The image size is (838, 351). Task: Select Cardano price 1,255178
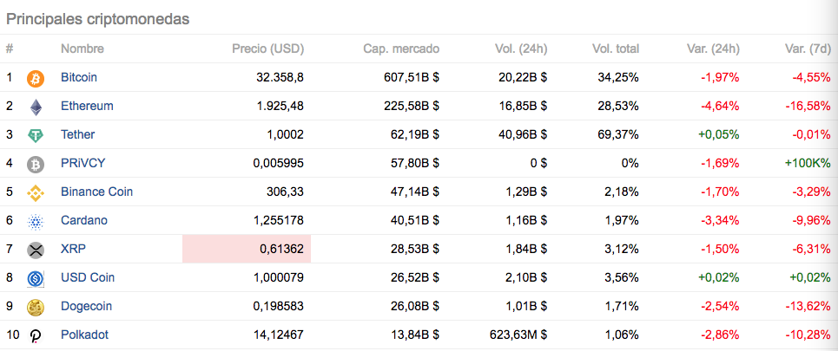click(279, 220)
